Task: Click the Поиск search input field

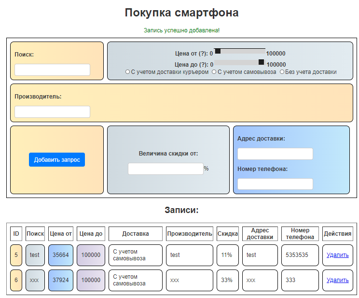Action: (52, 70)
